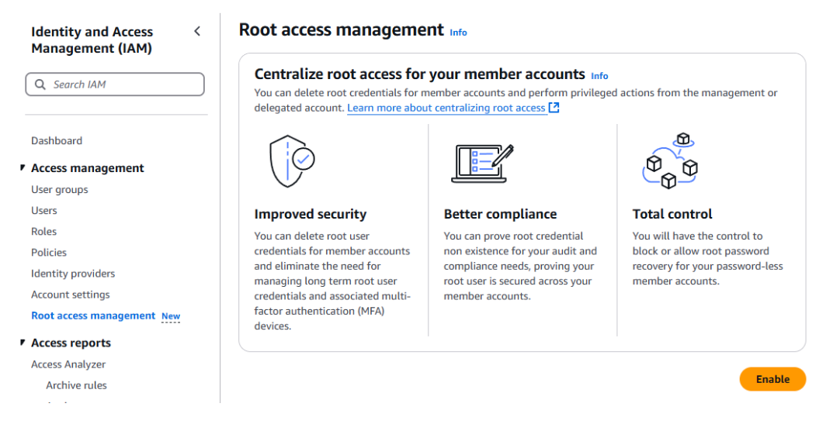Image resolution: width=833 pixels, height=431 pixels.
Task: Open Account settings in the sidebar
Action: [71, 295]
